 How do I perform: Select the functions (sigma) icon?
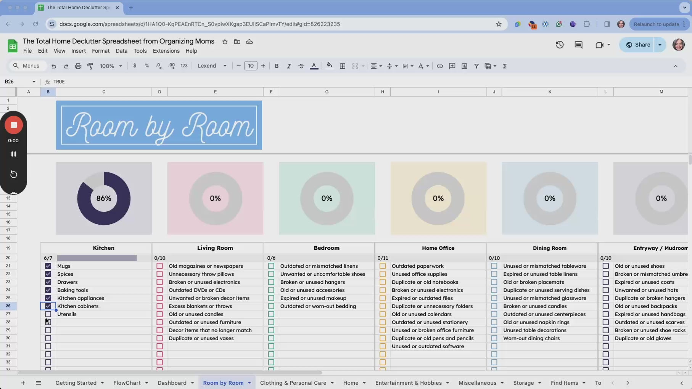(x=505, y=66)
